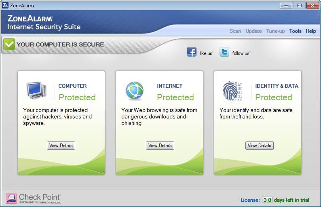Open the Tune-up menu
This screenshot has width=321, height=207.
point(275,31)
